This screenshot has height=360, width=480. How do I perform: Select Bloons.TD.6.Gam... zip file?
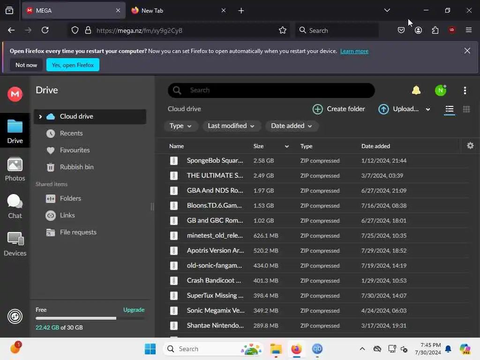(318, 206)
